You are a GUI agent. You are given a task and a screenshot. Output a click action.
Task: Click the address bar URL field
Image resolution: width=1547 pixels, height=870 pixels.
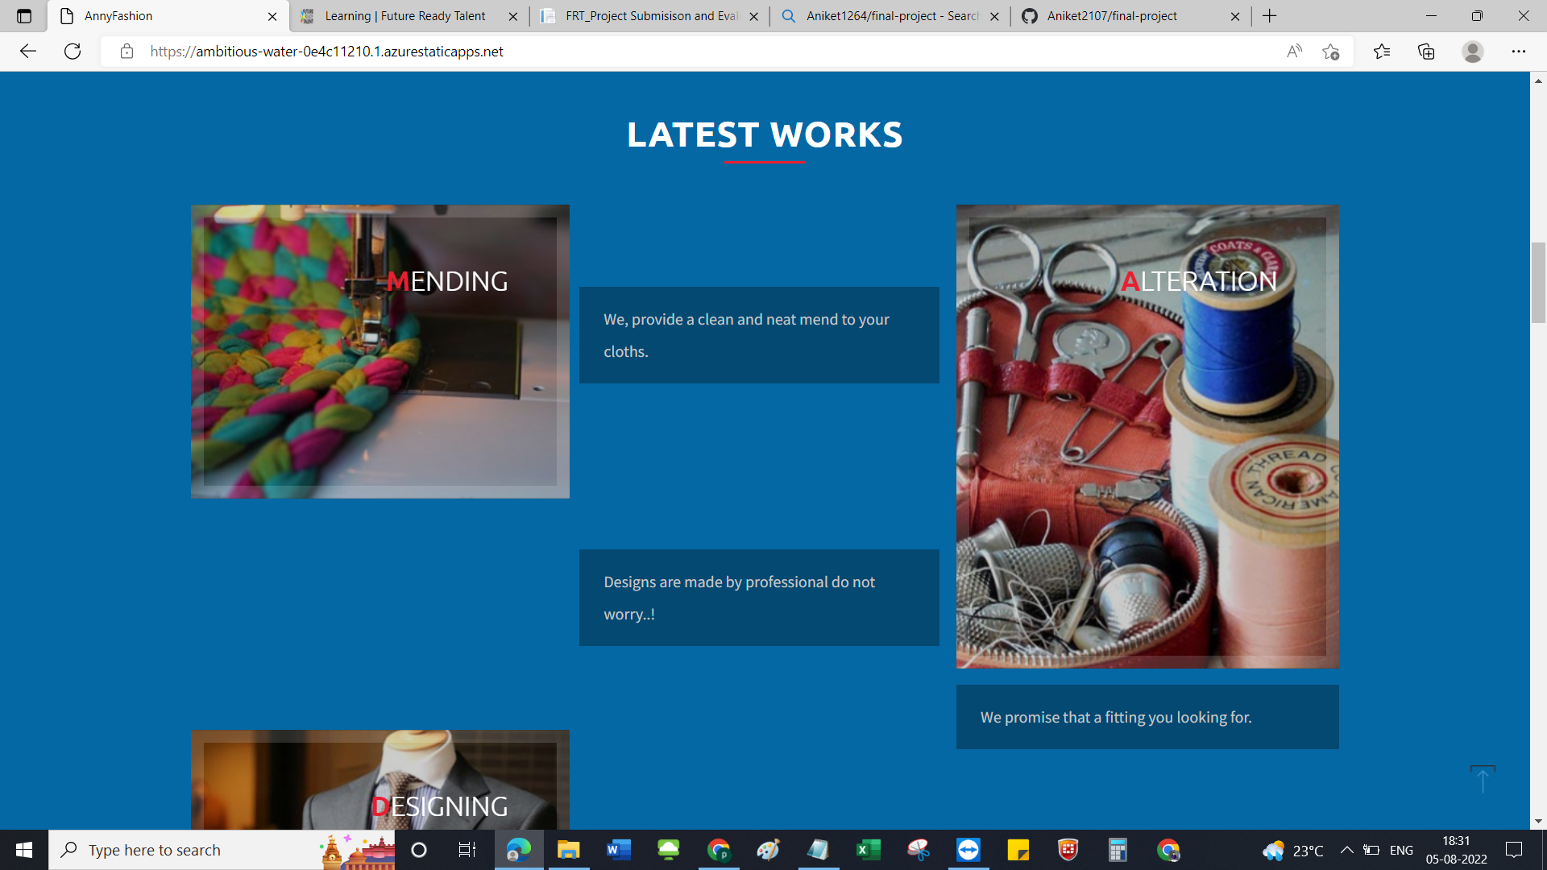(709, 52)
